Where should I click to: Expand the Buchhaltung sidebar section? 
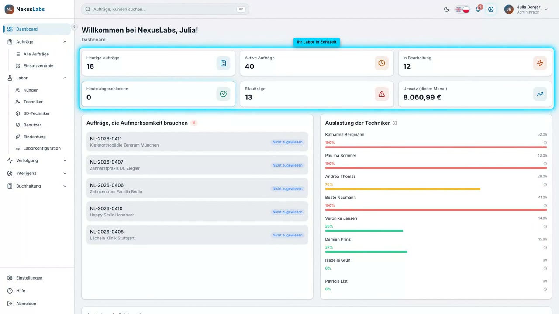coord(37,186)
